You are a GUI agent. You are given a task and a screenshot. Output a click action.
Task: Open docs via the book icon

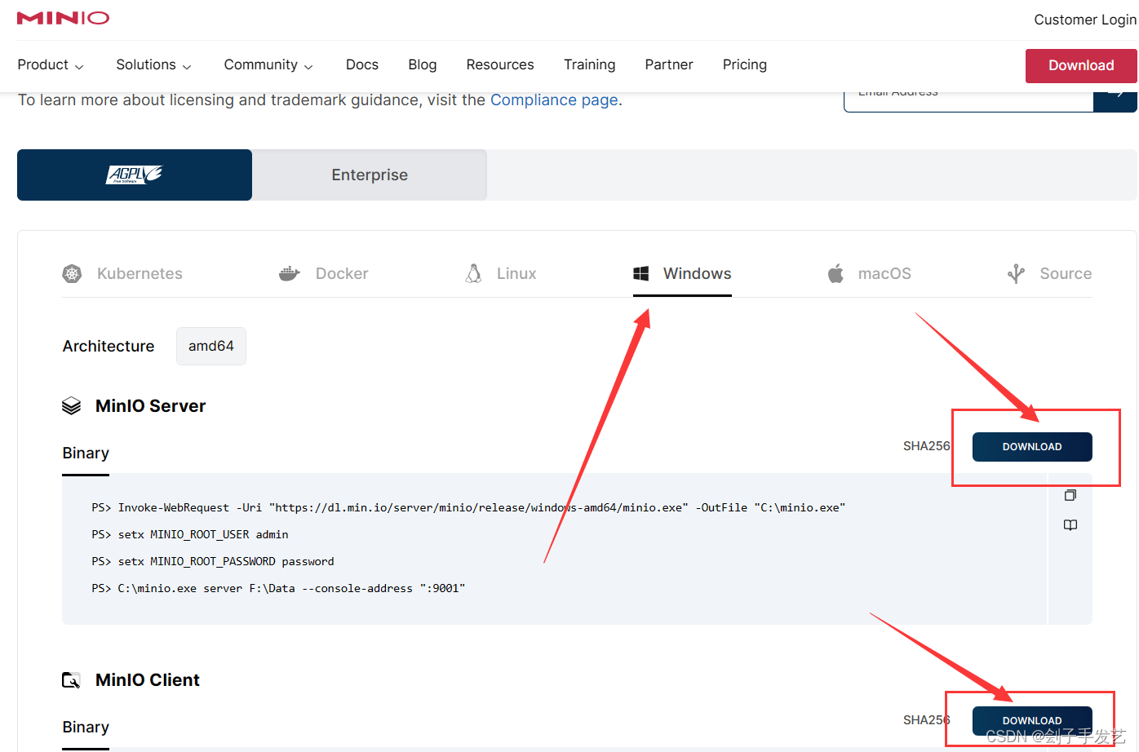tap(1070, 525)
